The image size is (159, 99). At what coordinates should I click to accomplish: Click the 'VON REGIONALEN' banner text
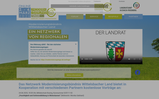(x=48, y=37)
